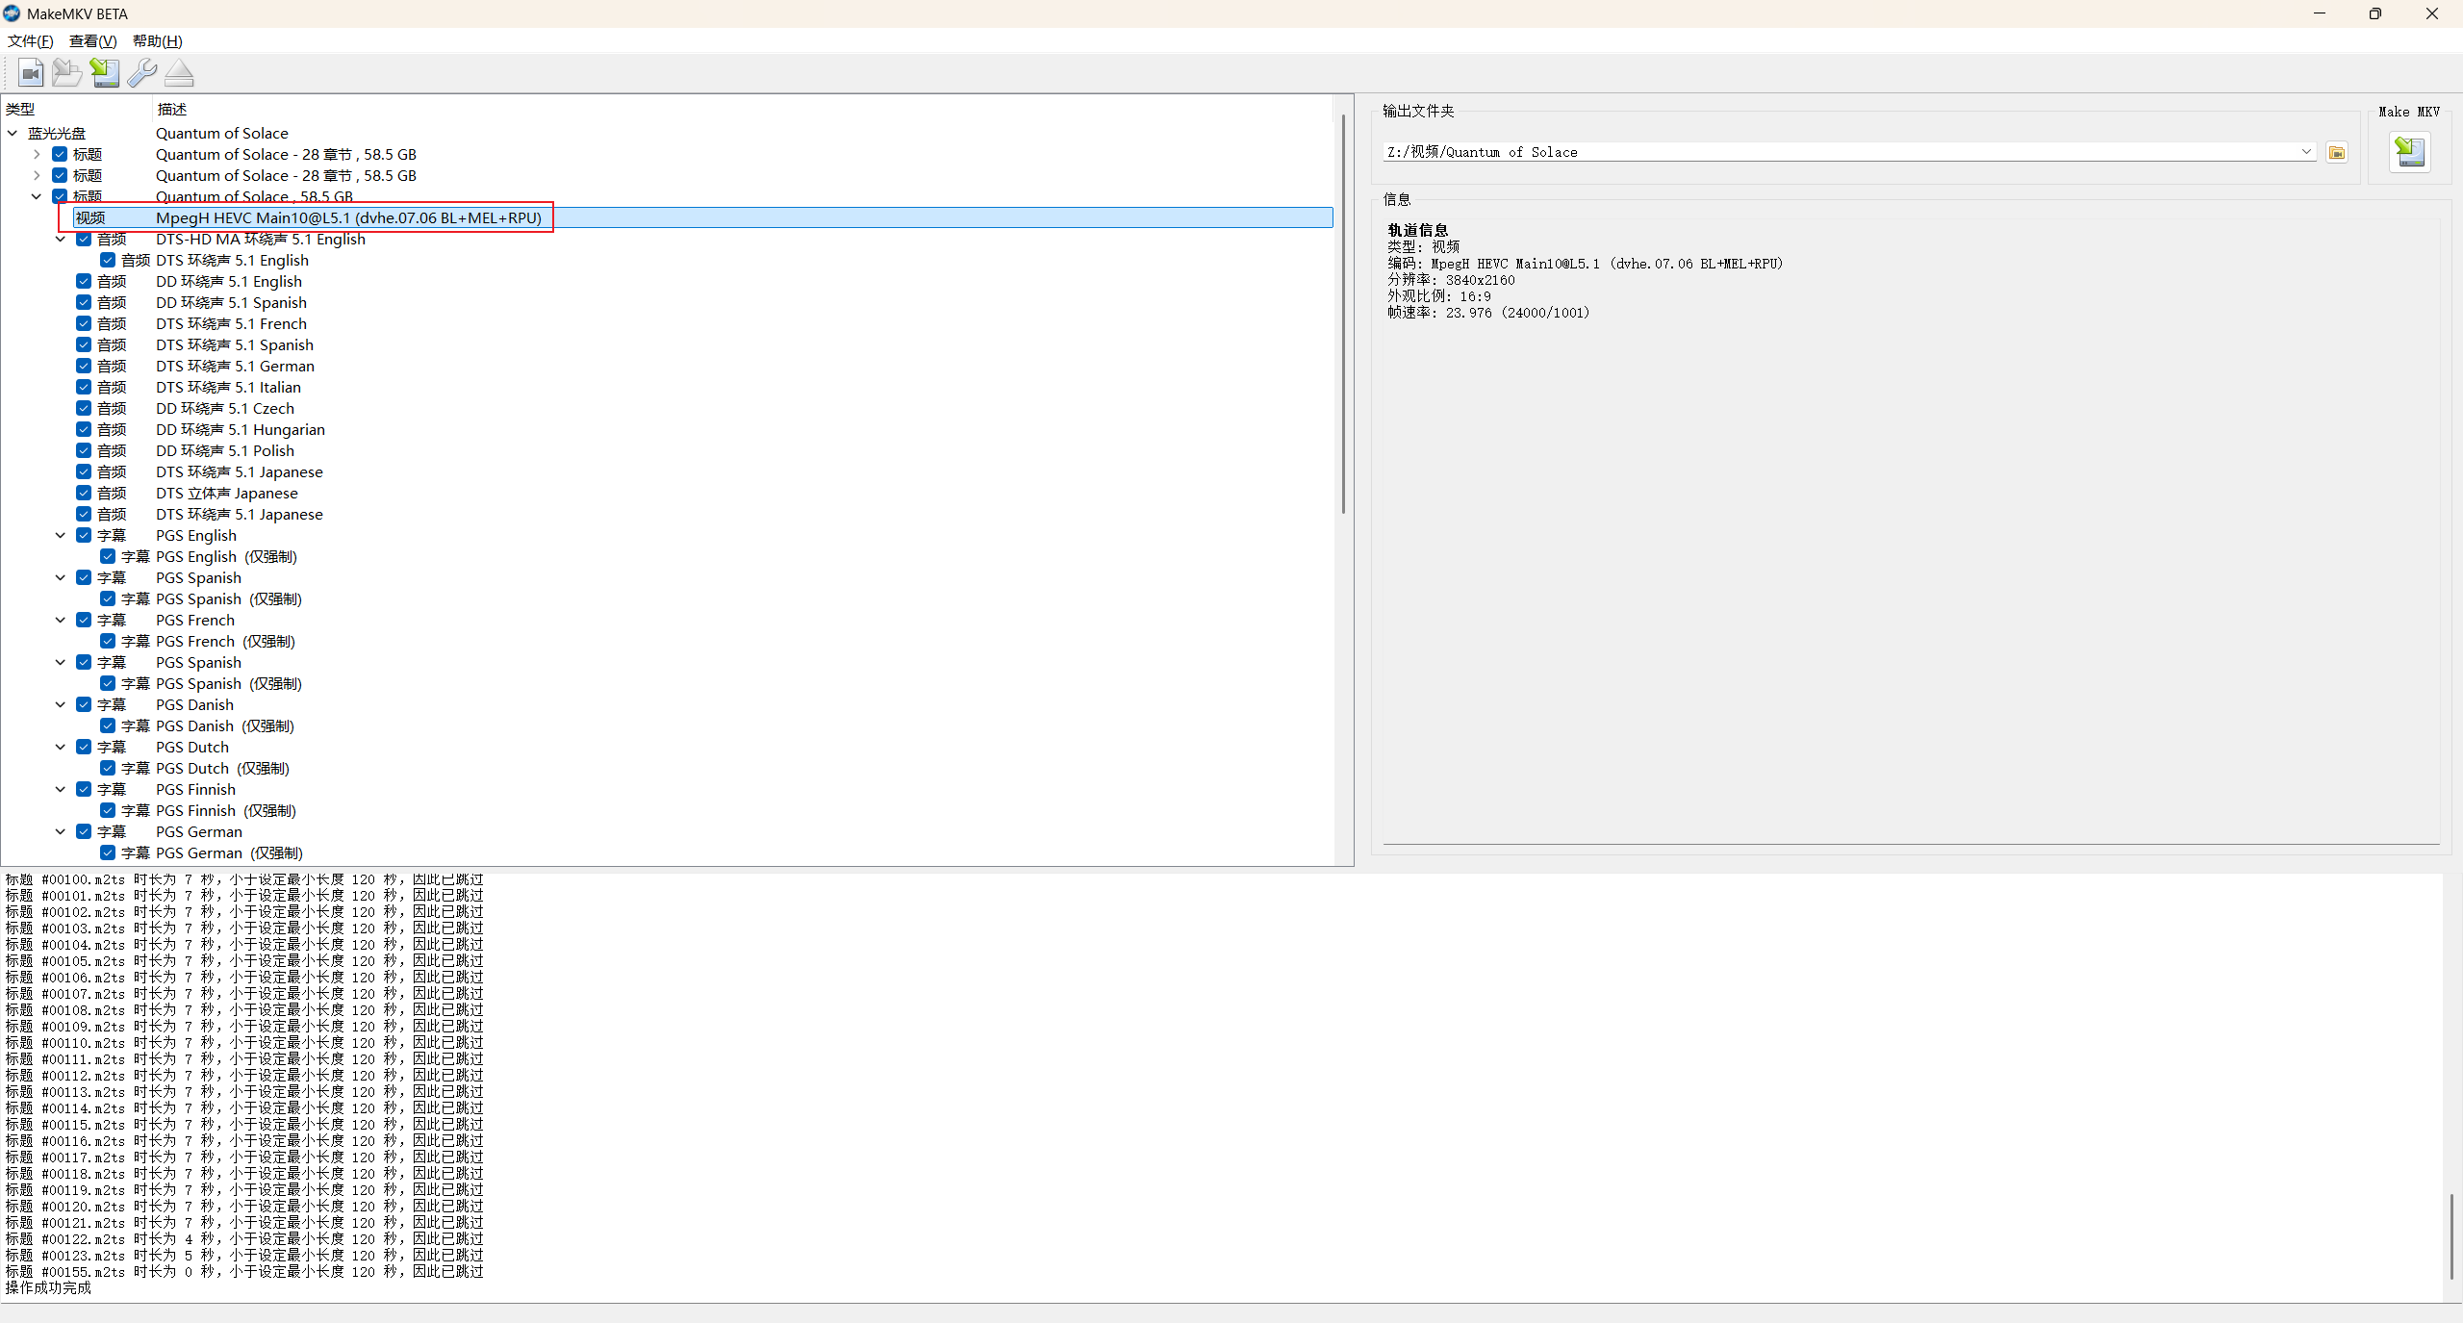The image size is (2463, 1323).
Task: Click the 描述 column header
Action: [172, 109]
